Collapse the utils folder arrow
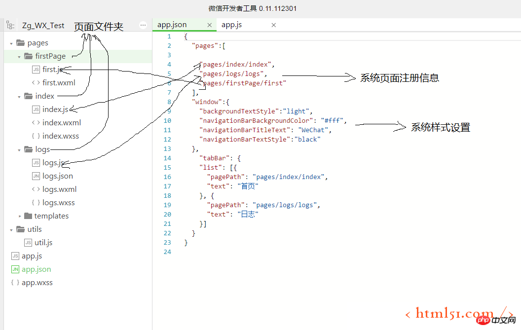 click(11, 229)
